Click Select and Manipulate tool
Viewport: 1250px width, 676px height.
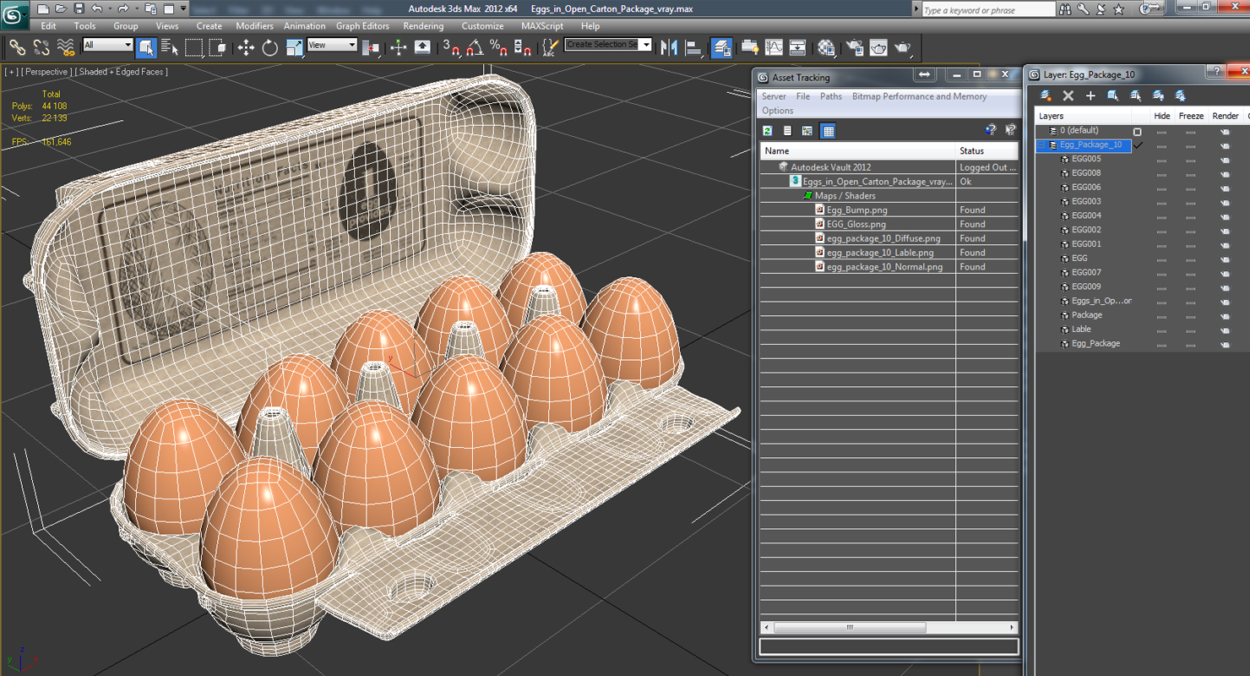pos(399,48)
